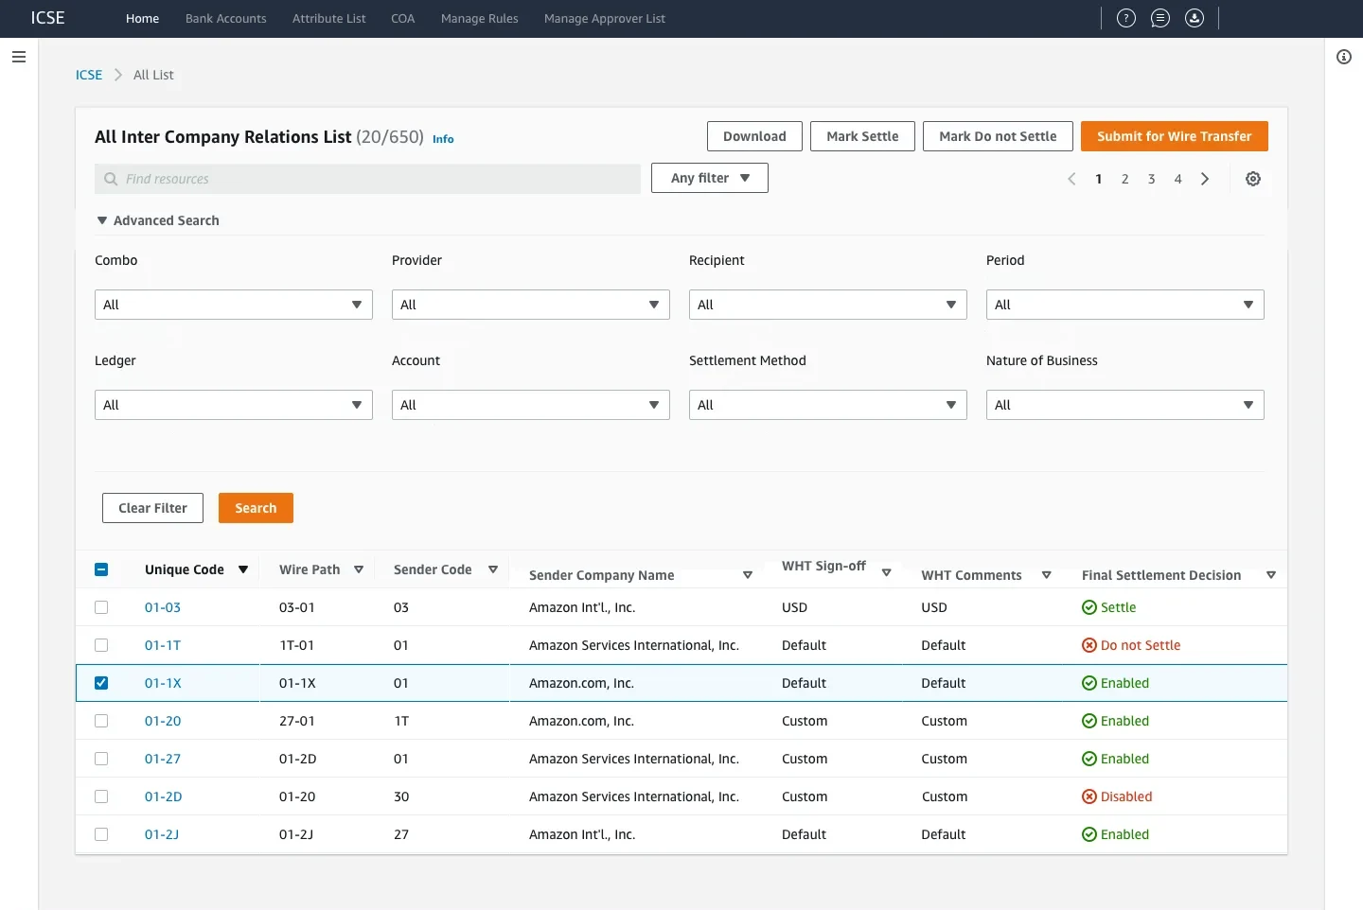Click Submit for Wire Transfer button
This screenshot has height=910, width=1363.
[1175, 136]
